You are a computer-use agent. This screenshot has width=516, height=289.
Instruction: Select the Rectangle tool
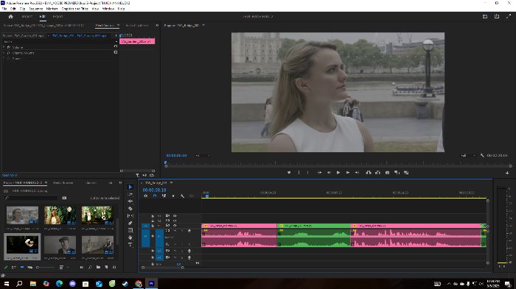[130, 230]
